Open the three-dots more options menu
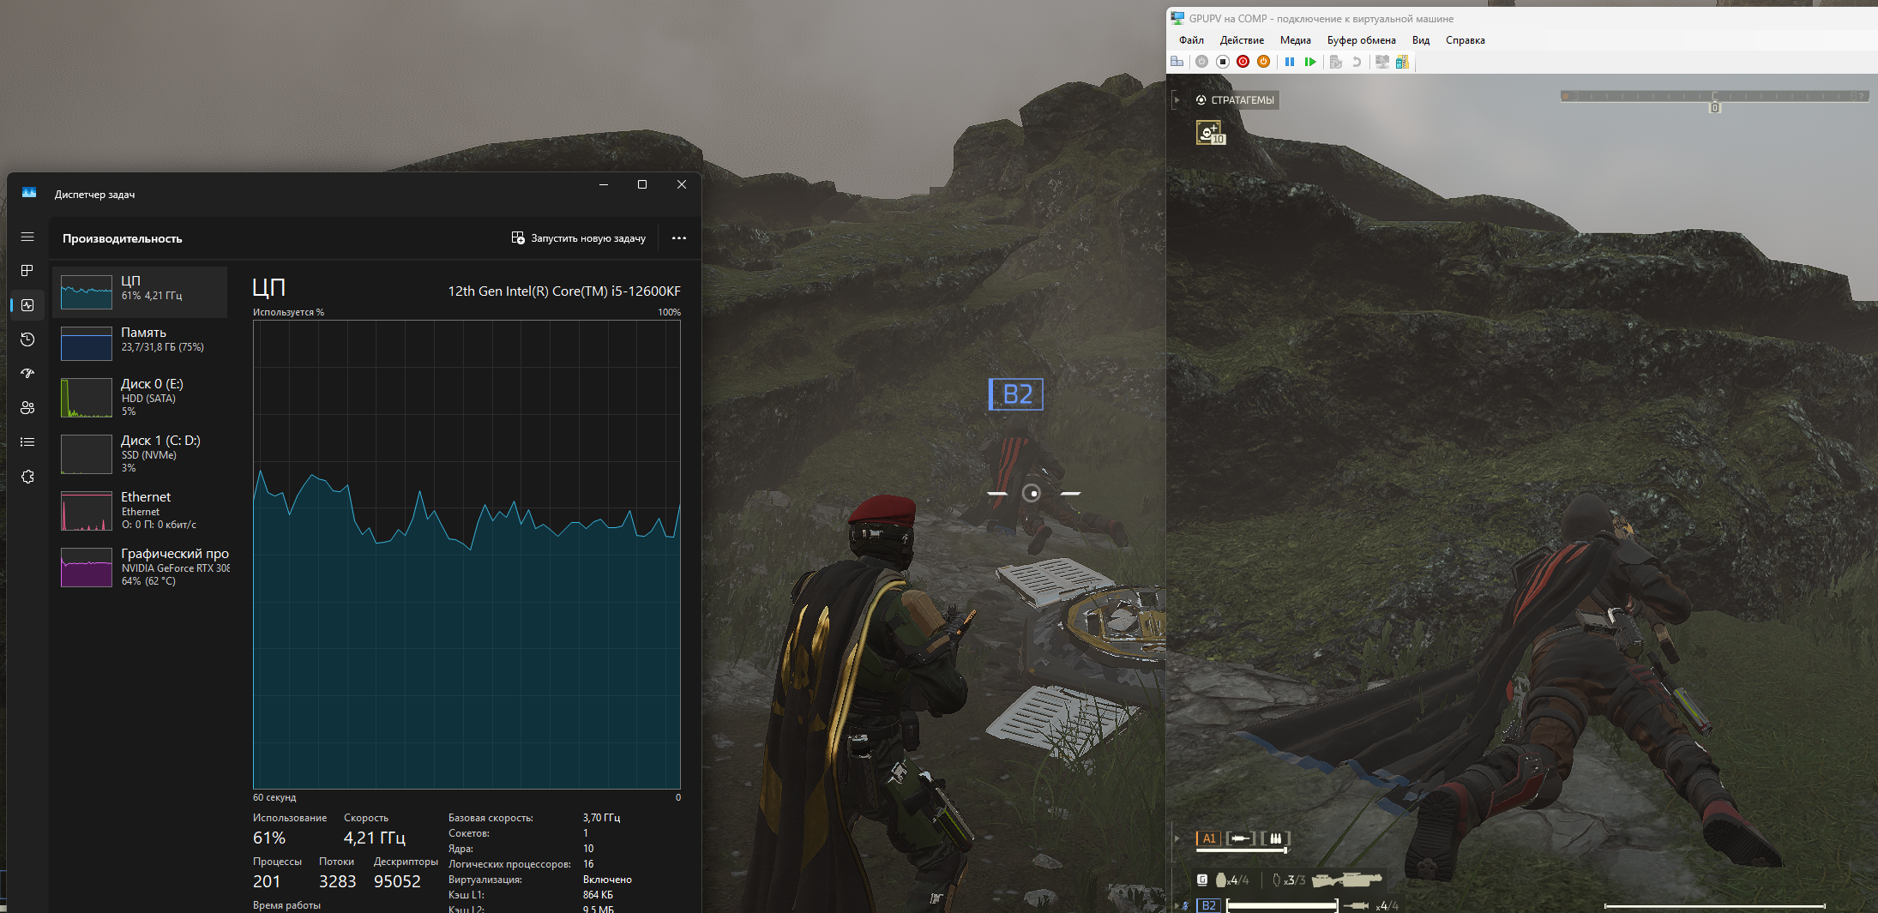 pyautogui.click(x=678, y=238)
